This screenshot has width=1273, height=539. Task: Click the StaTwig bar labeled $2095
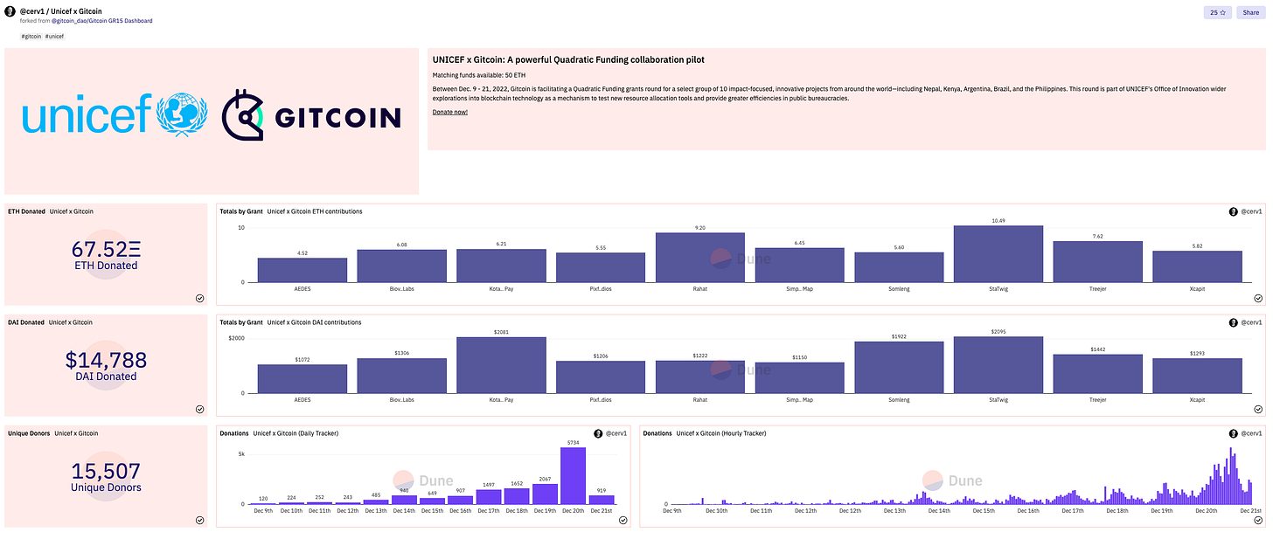998,365
